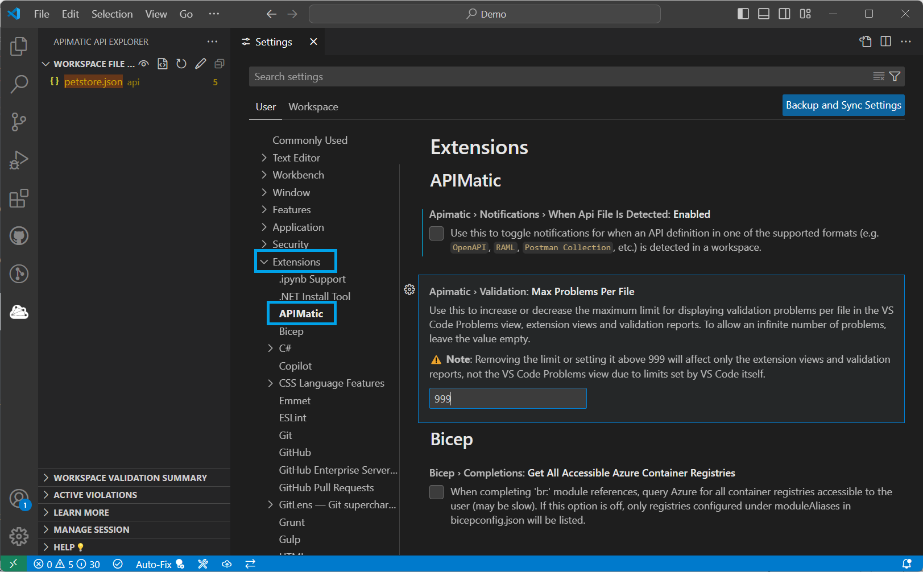Open editor more actions menu

[906, 42]
